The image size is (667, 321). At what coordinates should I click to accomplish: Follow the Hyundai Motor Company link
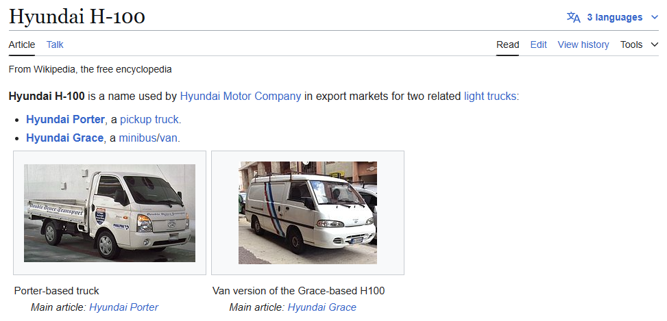pos(241,97)
